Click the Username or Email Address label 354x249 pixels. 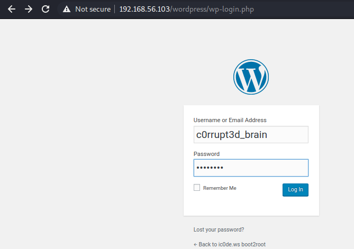230,120
